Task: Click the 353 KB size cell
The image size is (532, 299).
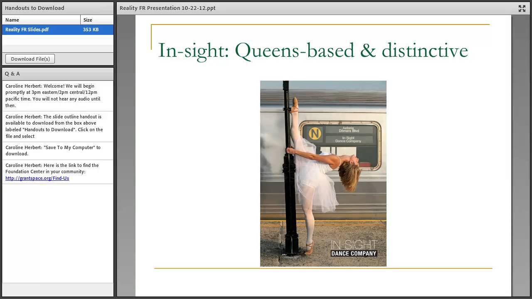Action: pos(91,29)
